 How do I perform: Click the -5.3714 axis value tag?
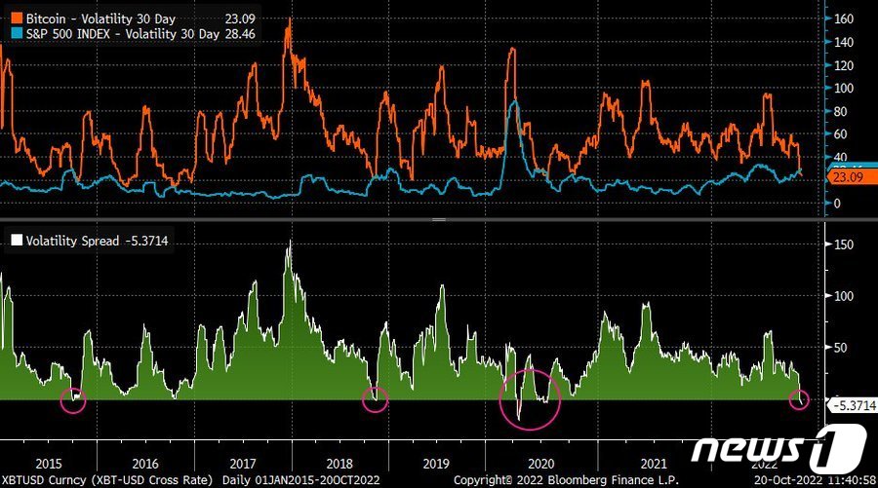[853, 405]
